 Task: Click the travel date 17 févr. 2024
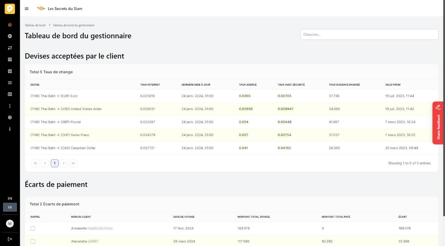coord(183,228)
